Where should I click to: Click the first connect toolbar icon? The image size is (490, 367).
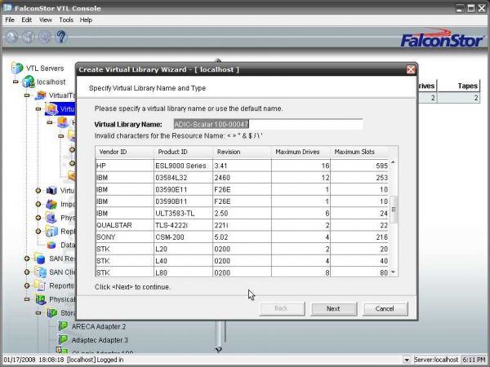point(11,38)
